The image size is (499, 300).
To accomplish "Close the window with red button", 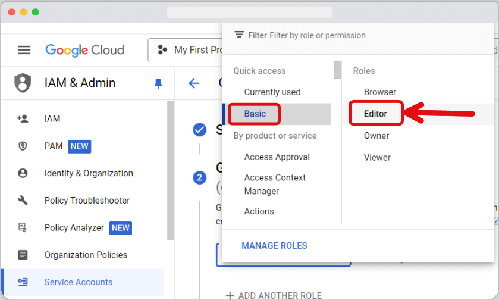I will point(12,12).
